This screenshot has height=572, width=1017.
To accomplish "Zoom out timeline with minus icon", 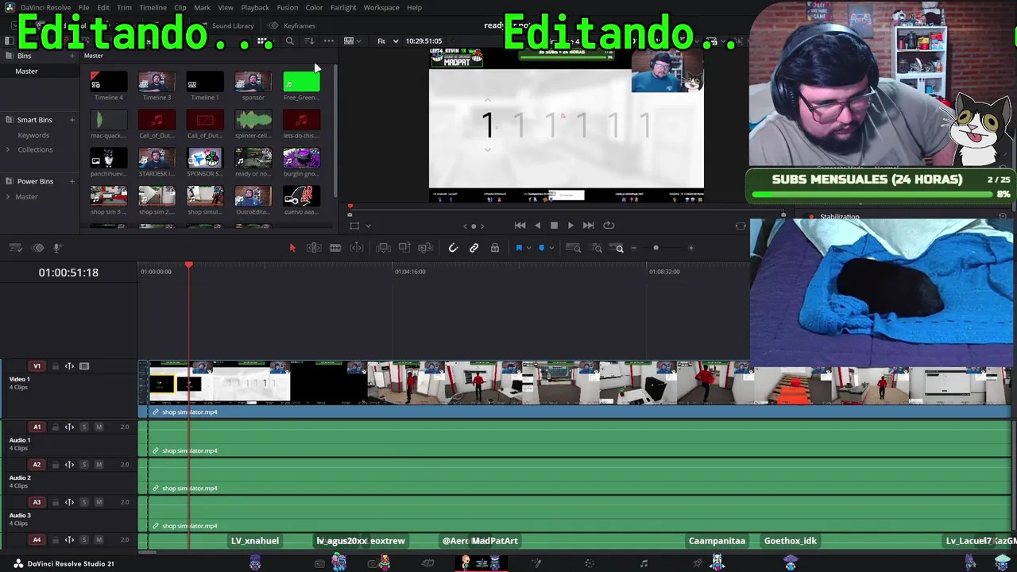I will point(633,248).
